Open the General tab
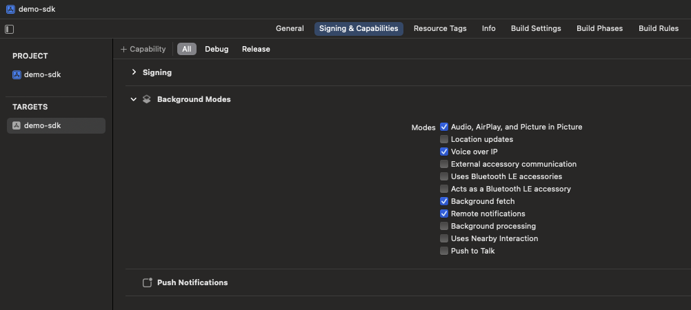Screen dimensions: 691x310 tap(290, 28)
